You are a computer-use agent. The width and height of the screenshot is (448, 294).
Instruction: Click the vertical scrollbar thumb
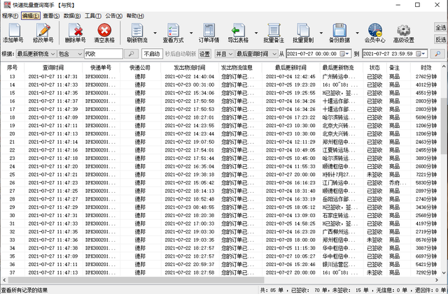point(443,126)
